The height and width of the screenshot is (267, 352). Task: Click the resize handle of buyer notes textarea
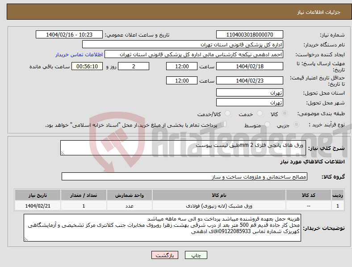tap(26, 239)
